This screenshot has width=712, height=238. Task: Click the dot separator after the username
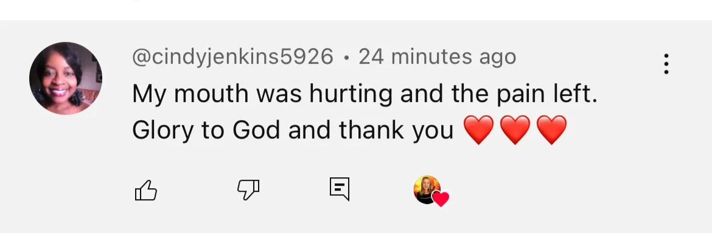point(346,58)
